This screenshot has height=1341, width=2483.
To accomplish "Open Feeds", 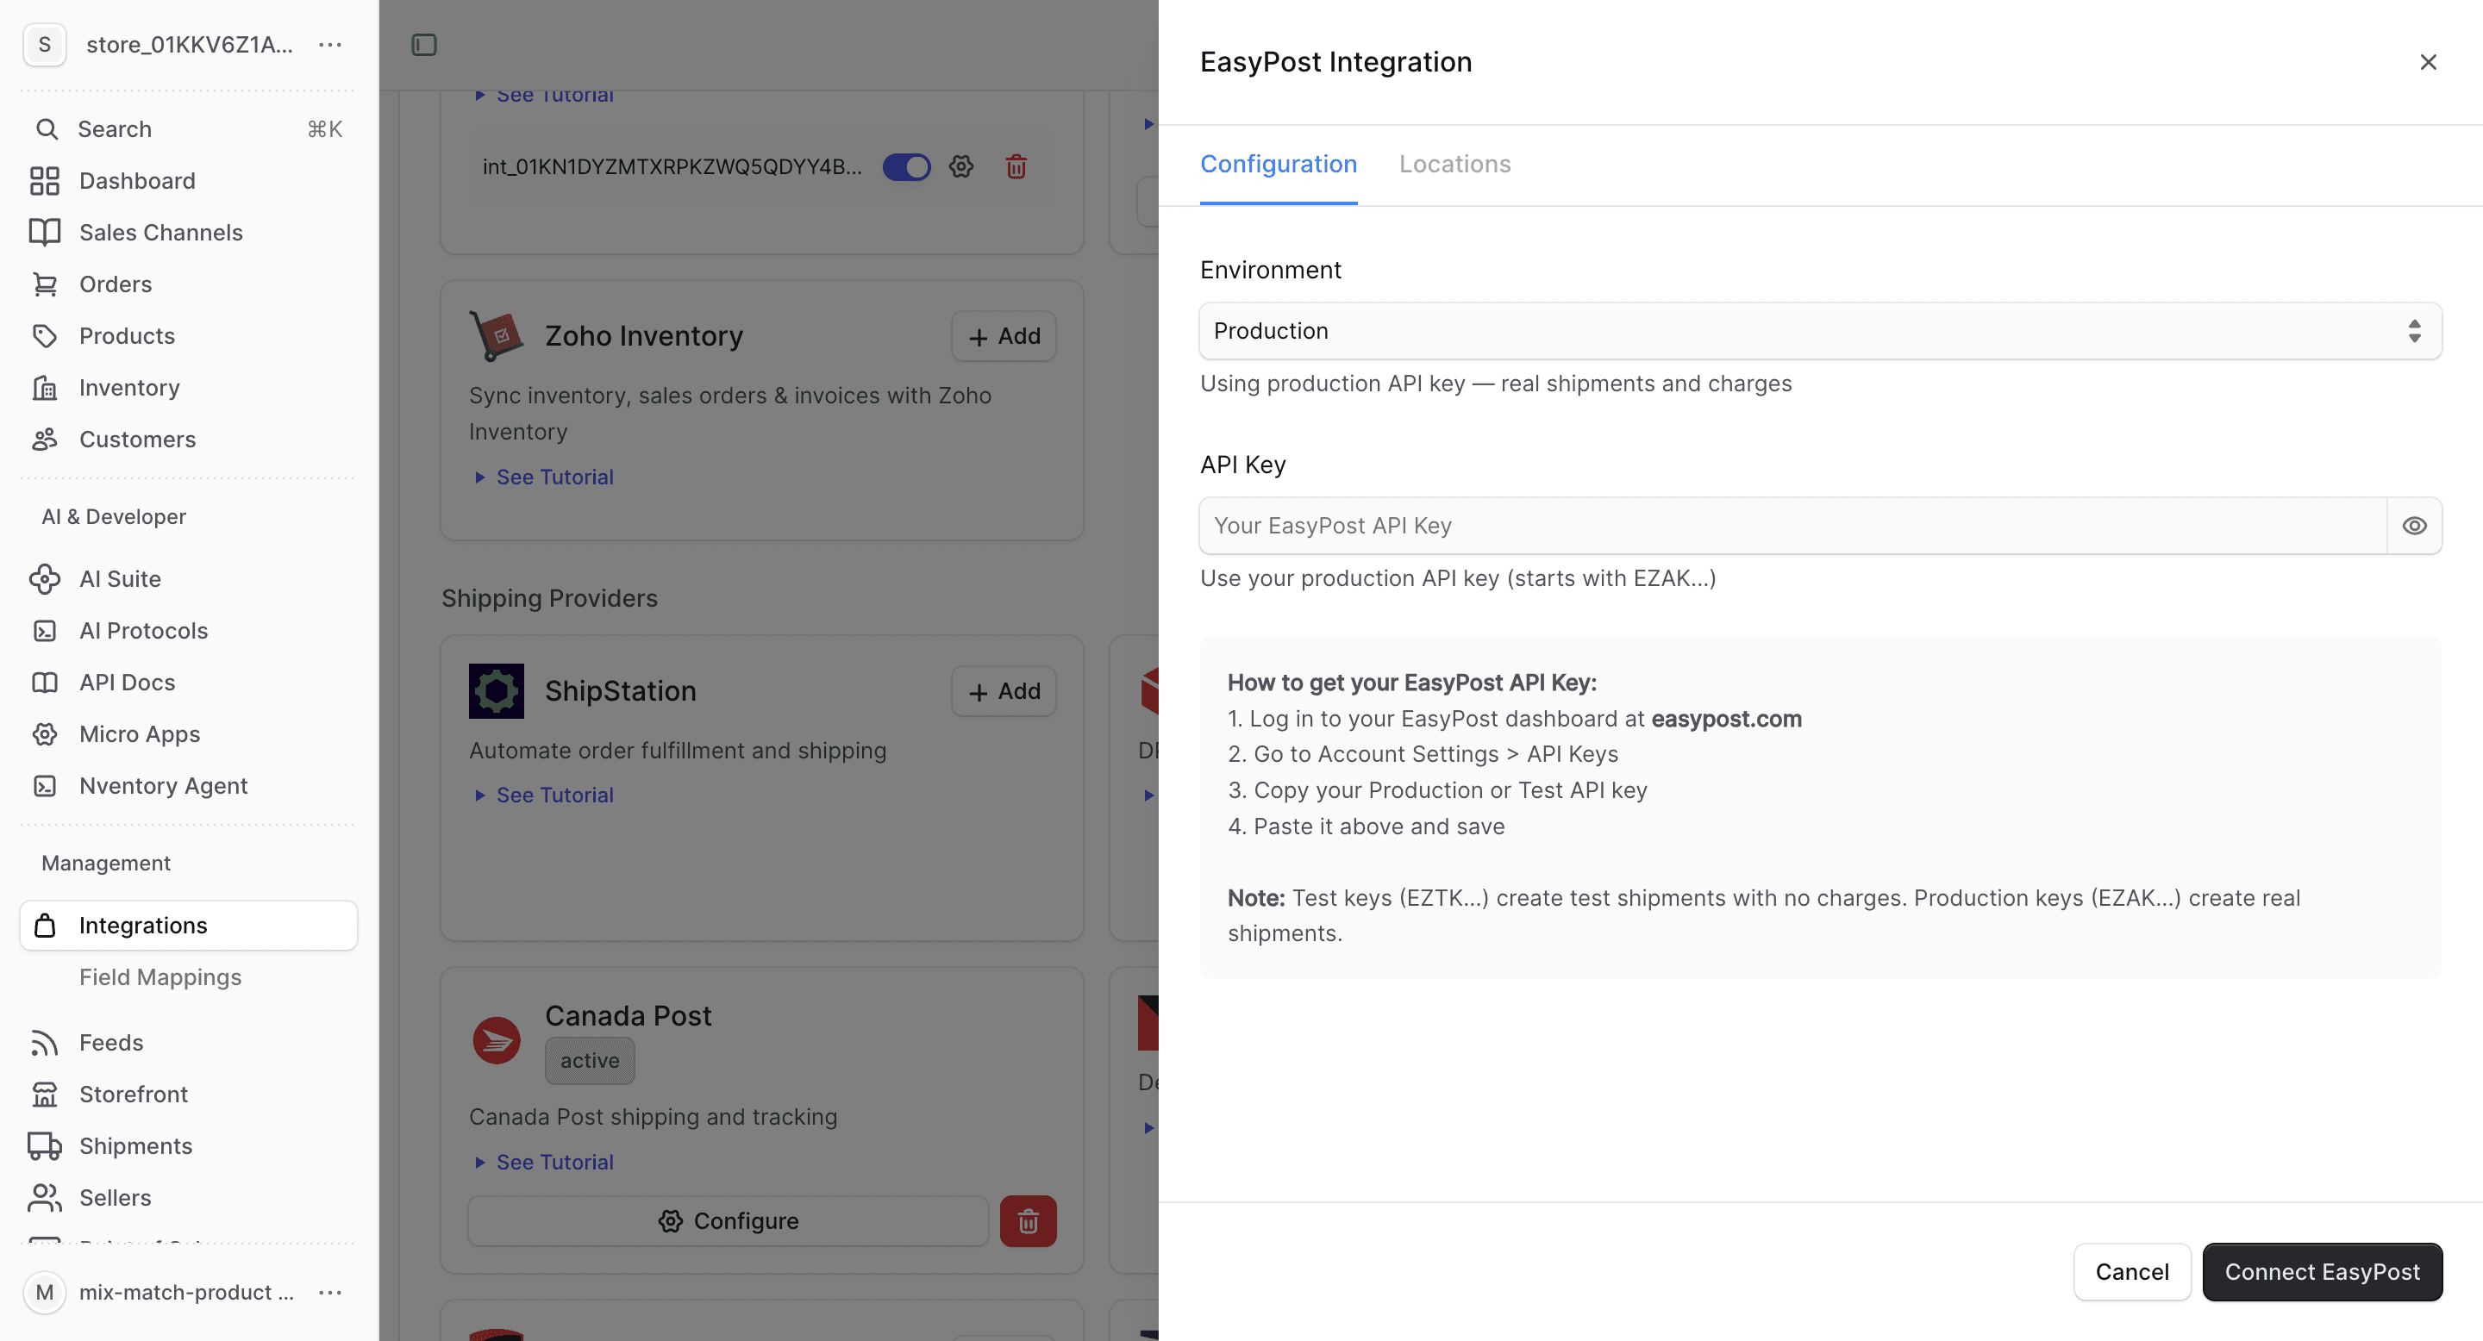I will [x=189, y=1042].
